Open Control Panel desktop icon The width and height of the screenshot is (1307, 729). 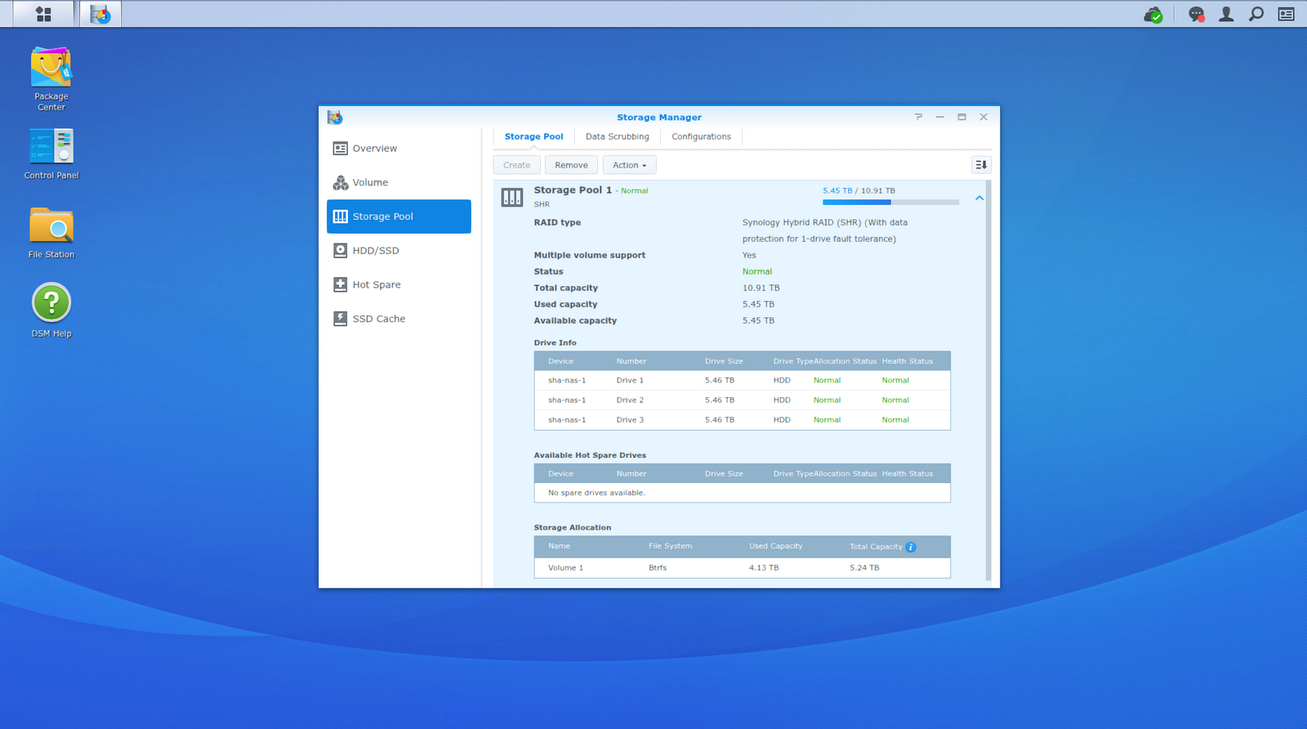(51, 154)
